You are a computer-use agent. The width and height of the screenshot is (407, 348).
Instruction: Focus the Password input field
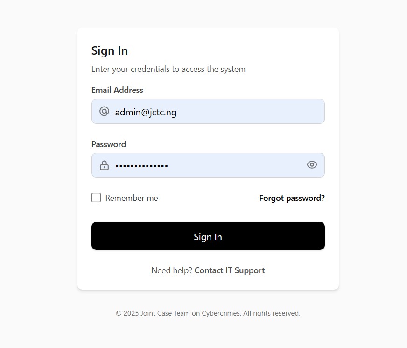(233, 165)
